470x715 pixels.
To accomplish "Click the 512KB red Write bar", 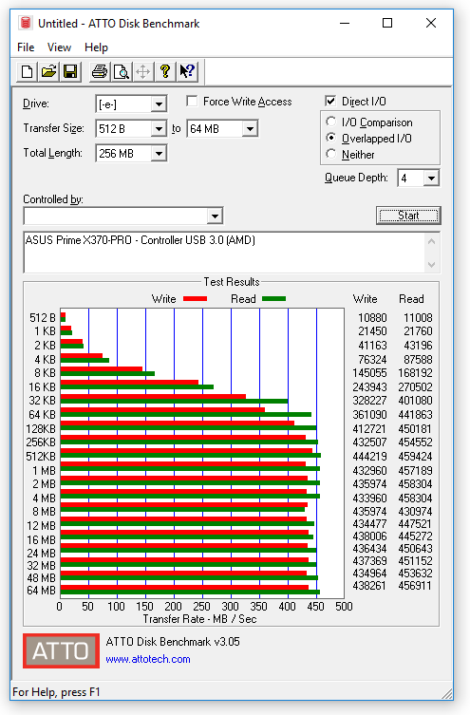I will tap(186, 450).
